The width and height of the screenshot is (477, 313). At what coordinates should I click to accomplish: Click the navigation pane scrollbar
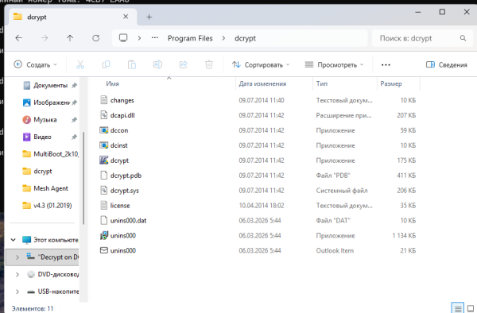click(83, 178)
